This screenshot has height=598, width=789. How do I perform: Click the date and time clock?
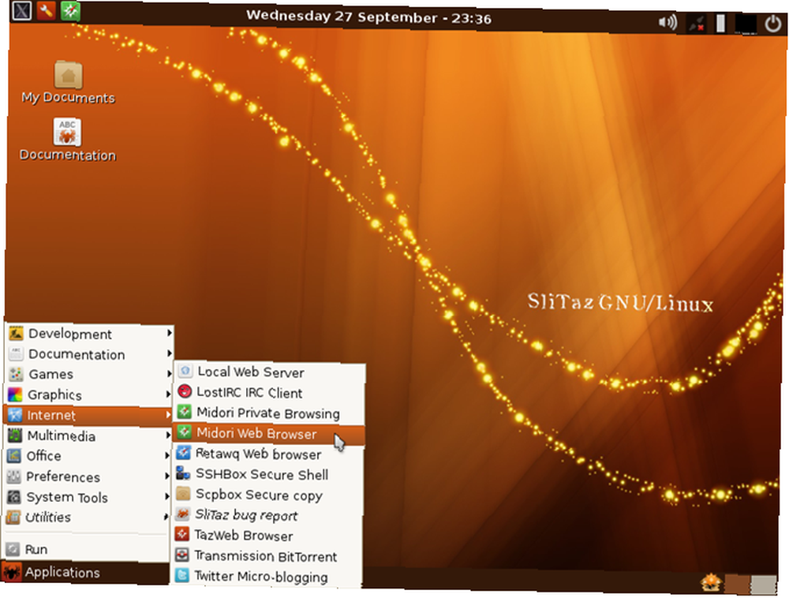pyautogui.click(x=368, y=17)
